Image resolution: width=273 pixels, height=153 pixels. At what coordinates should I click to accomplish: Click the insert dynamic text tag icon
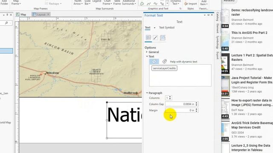coord(164,61)
